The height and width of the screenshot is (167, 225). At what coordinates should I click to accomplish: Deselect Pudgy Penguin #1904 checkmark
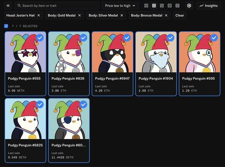tap(171, 38)
